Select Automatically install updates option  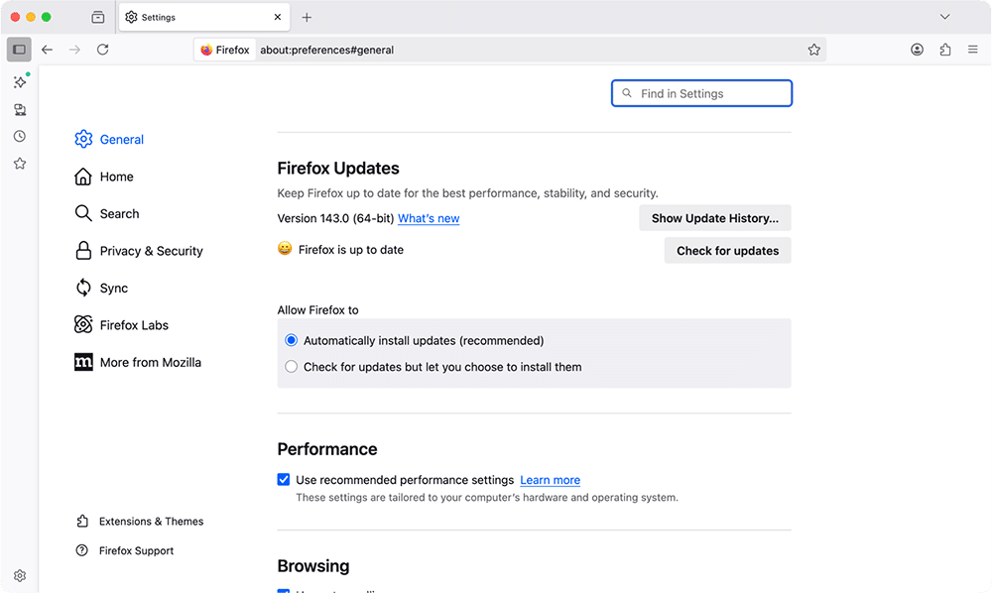(292, 340)
